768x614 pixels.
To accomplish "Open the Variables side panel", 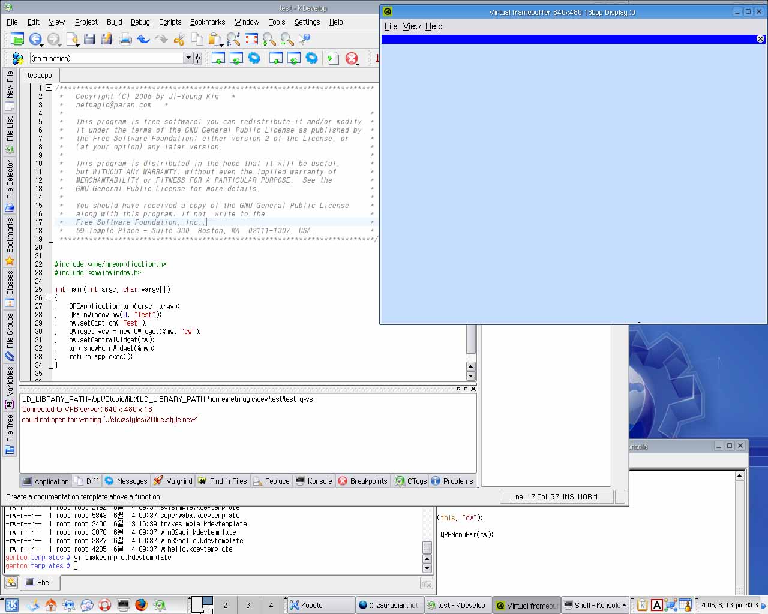I will click(10, 387).
